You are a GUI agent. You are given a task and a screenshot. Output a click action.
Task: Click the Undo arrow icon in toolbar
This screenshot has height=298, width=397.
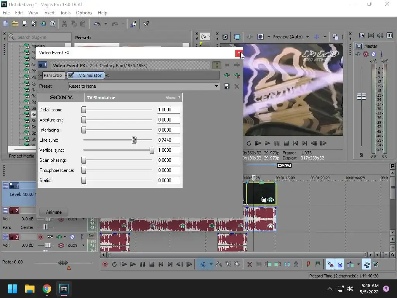(x=97, y=24)
